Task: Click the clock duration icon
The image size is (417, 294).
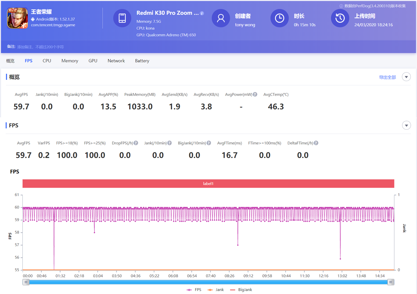Action: (280, 18)
